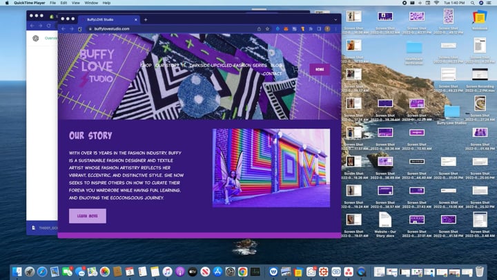Open the Apple menu
The height and width of the screenshot is (280, 497).
[7, 3]
